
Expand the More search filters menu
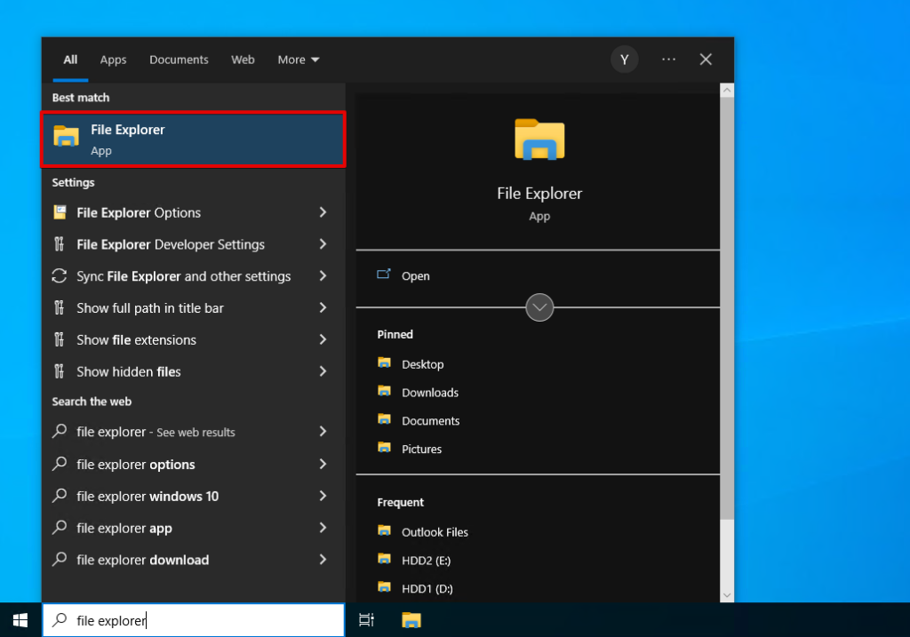299,59
